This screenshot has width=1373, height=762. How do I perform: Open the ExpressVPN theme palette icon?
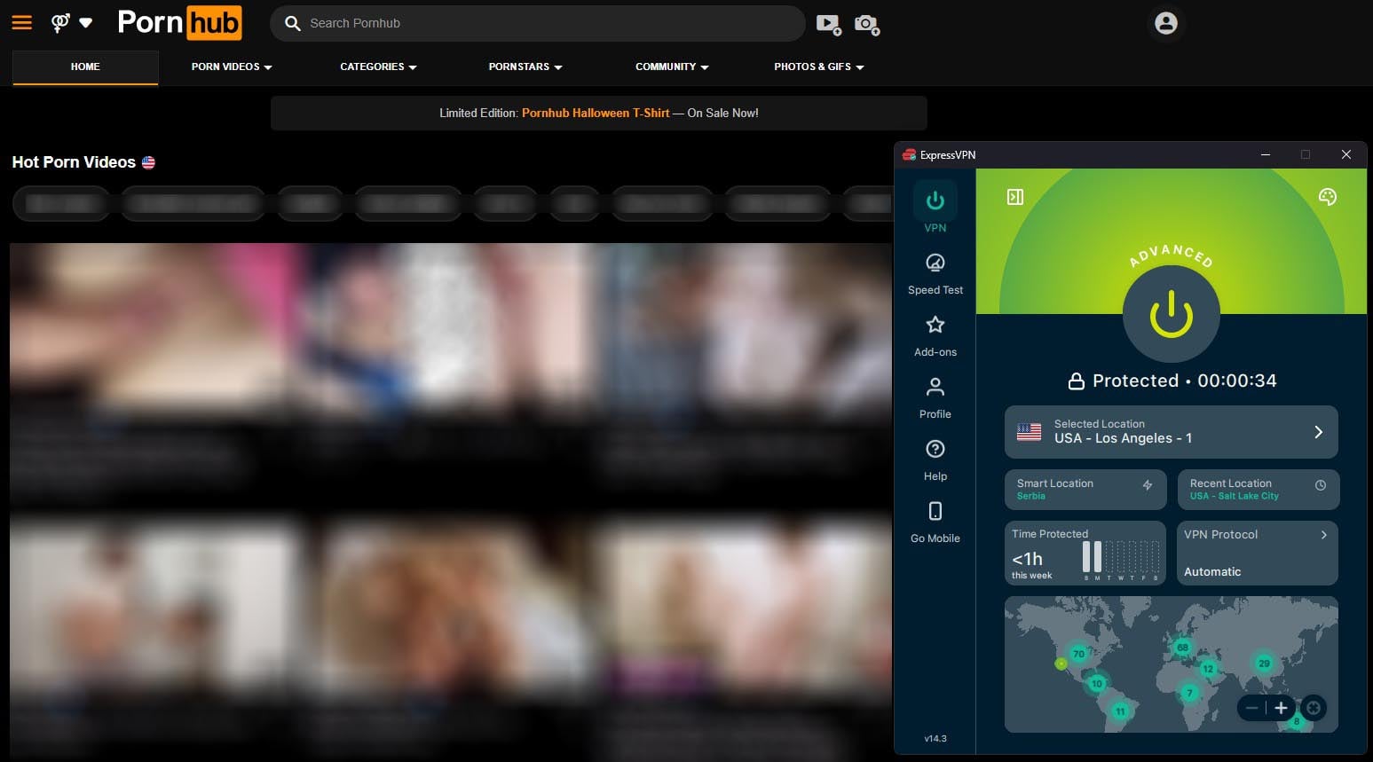pyautogui.click(x=1328, y=197)
